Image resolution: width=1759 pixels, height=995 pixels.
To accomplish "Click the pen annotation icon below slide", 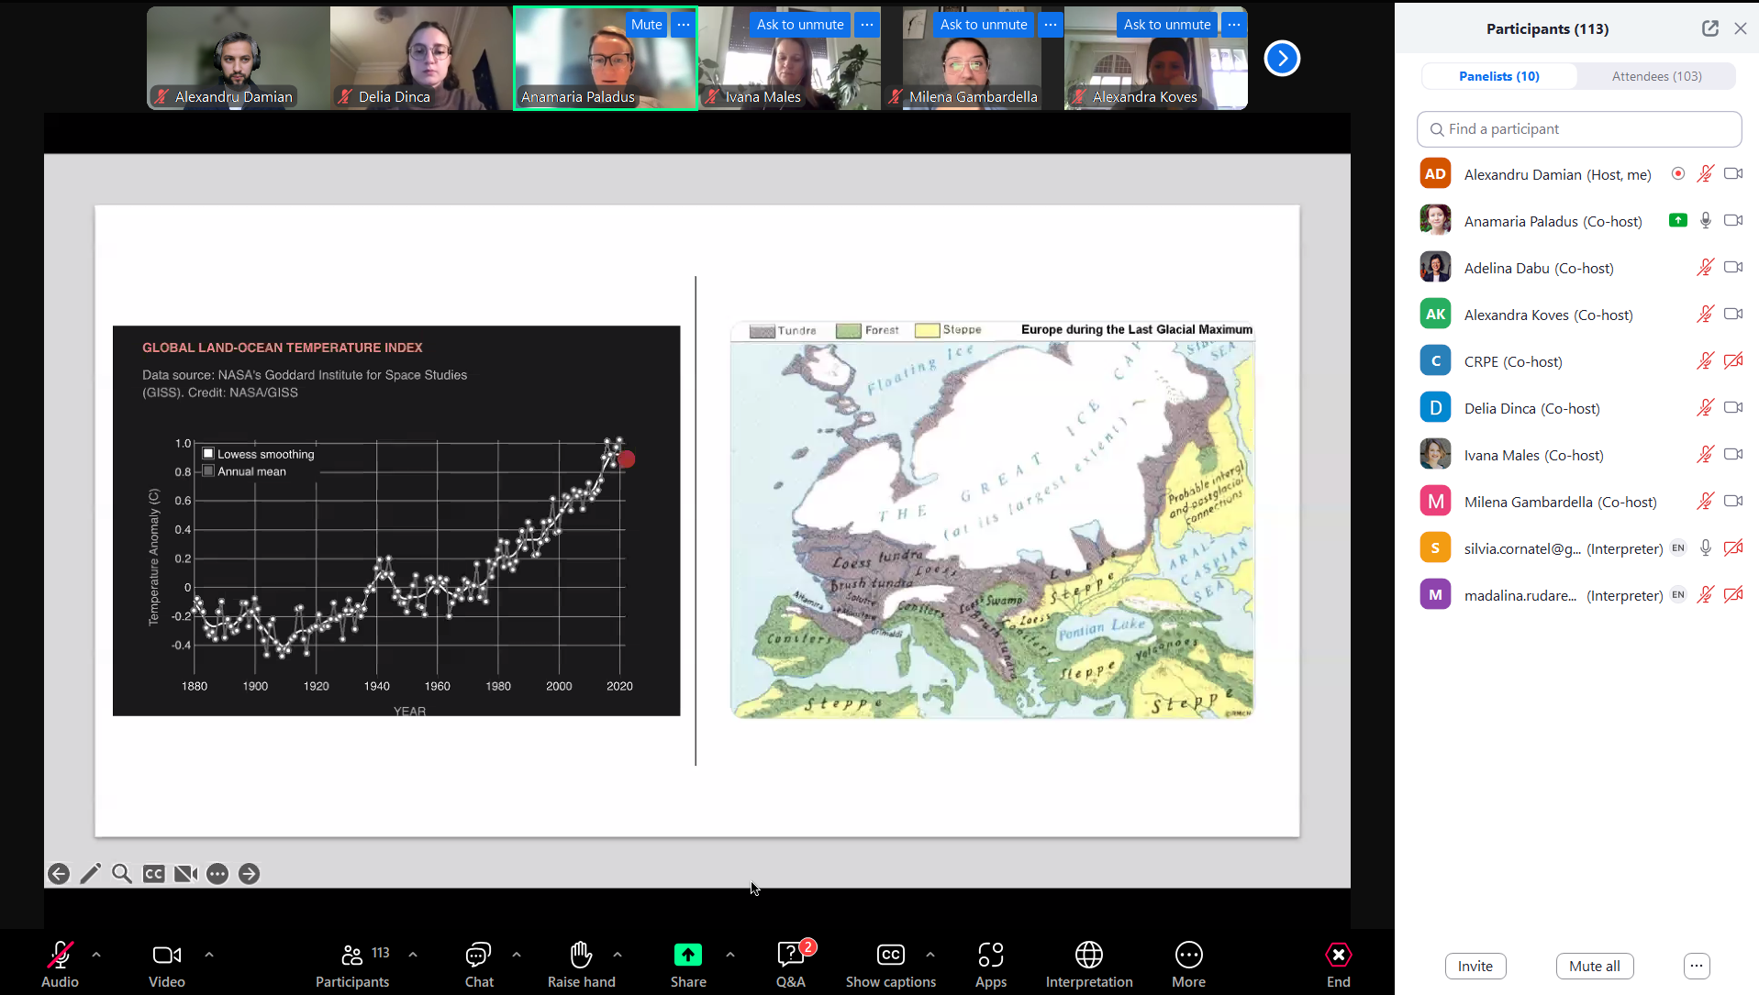I will tap(90, 874).
